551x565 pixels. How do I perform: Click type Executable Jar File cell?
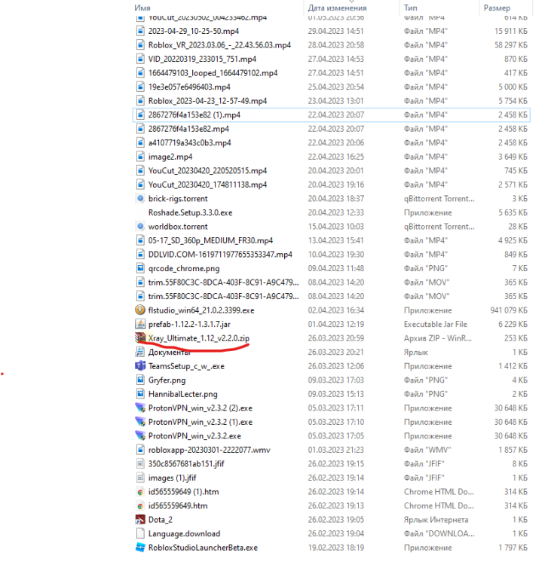click(x=435, y=324)
